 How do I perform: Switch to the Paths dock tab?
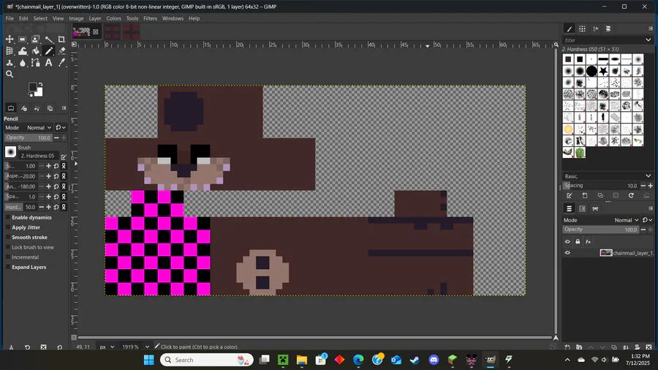[x=595, y=208]
